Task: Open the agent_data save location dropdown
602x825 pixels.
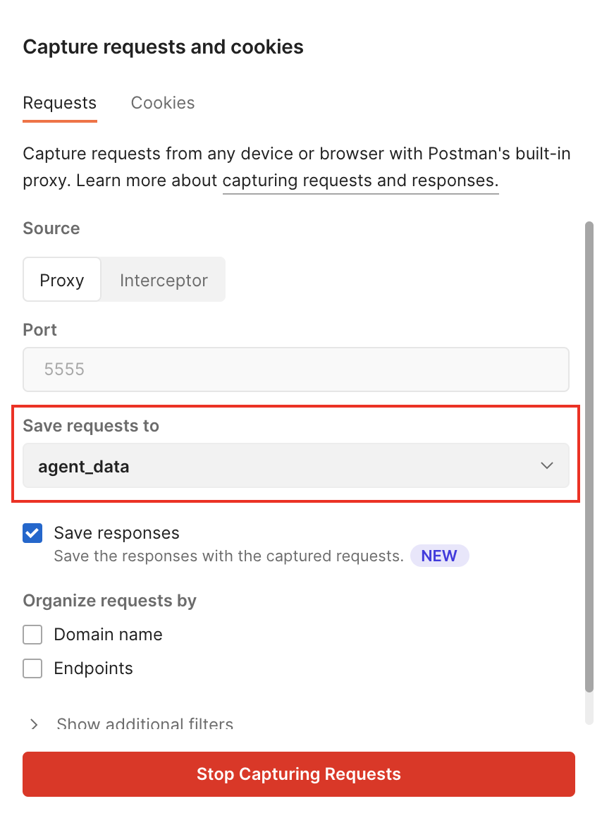Action: [x=295, y=465]
